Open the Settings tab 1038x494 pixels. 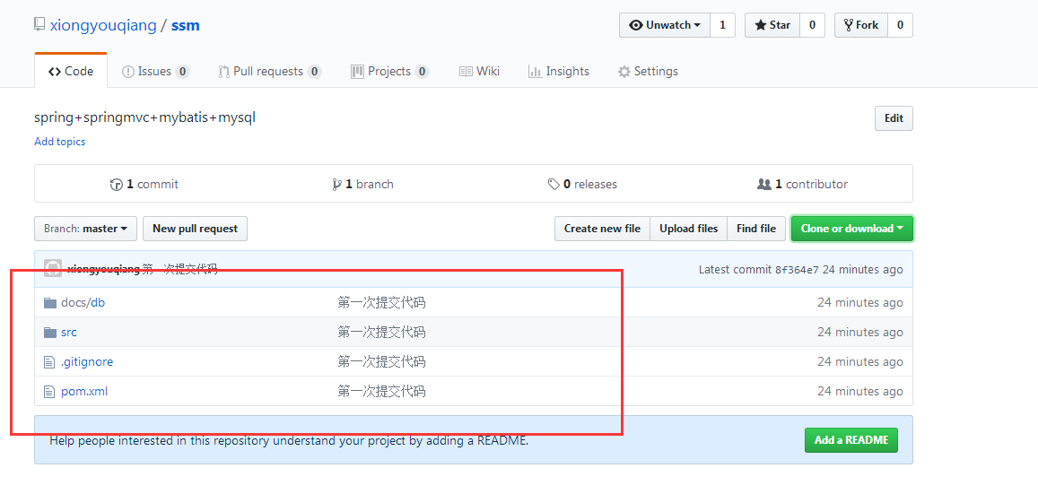coord(648,72)
